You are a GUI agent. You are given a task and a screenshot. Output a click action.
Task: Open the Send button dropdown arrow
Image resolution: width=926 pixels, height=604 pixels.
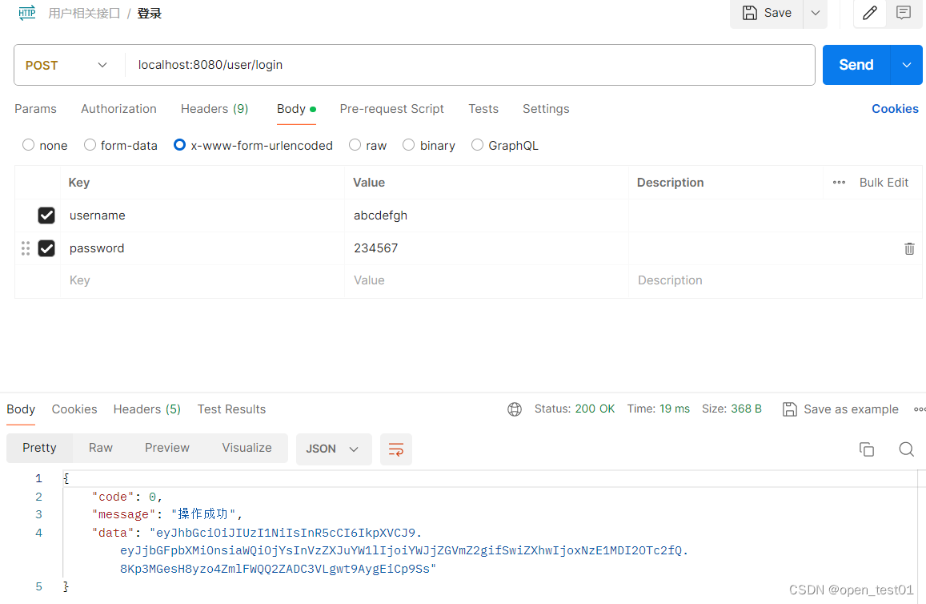[907, 65]
